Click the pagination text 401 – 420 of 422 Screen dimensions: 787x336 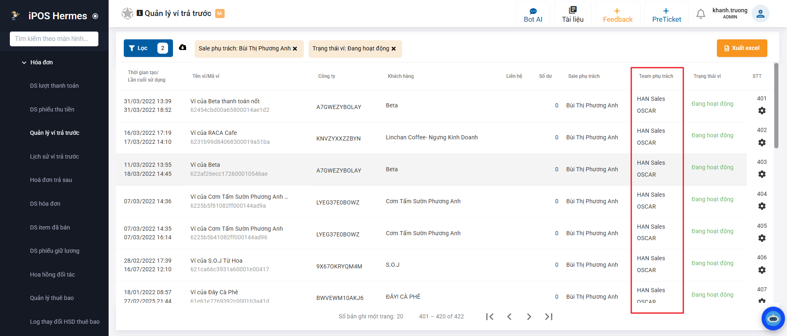click(x=441, y=316)
